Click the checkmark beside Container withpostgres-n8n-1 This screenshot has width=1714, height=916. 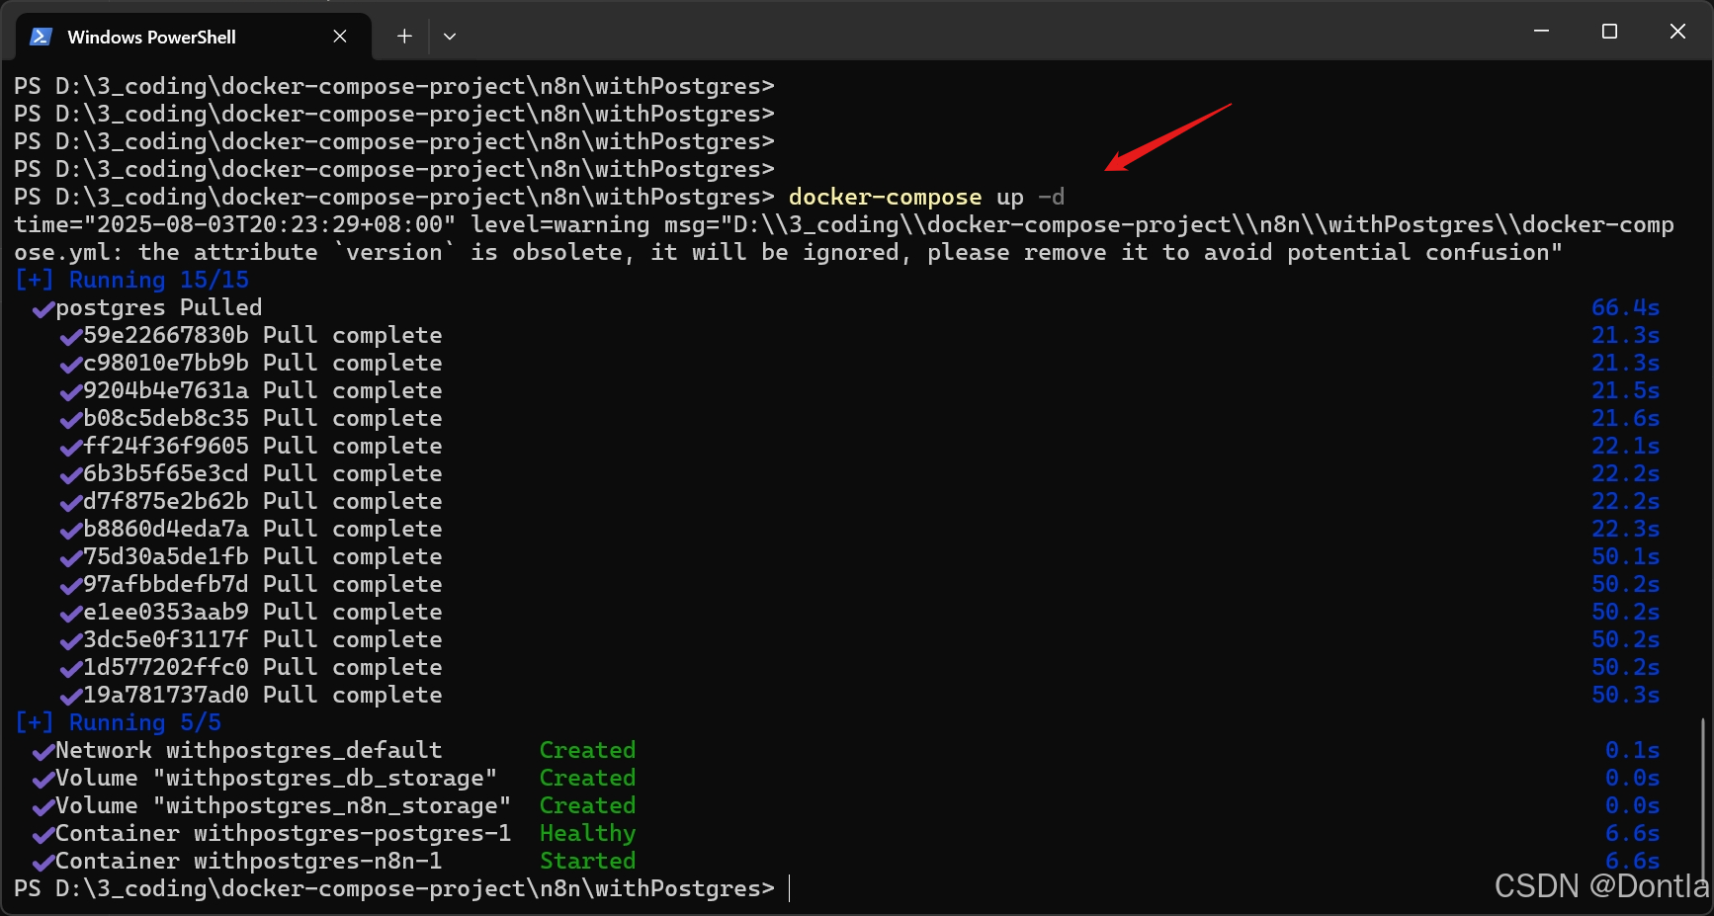[42, 862]
